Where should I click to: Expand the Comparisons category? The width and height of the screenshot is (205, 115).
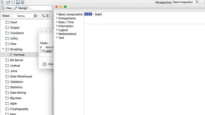pos(57,18)
